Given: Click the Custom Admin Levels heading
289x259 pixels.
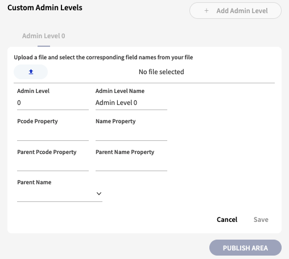Looking at the screenshot, I should pyautogui.click(x=45, y=7).
